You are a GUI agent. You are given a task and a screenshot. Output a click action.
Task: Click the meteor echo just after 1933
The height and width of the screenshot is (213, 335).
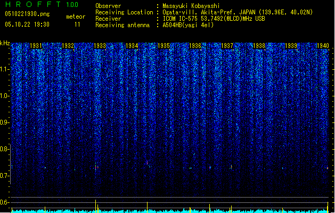96,167
